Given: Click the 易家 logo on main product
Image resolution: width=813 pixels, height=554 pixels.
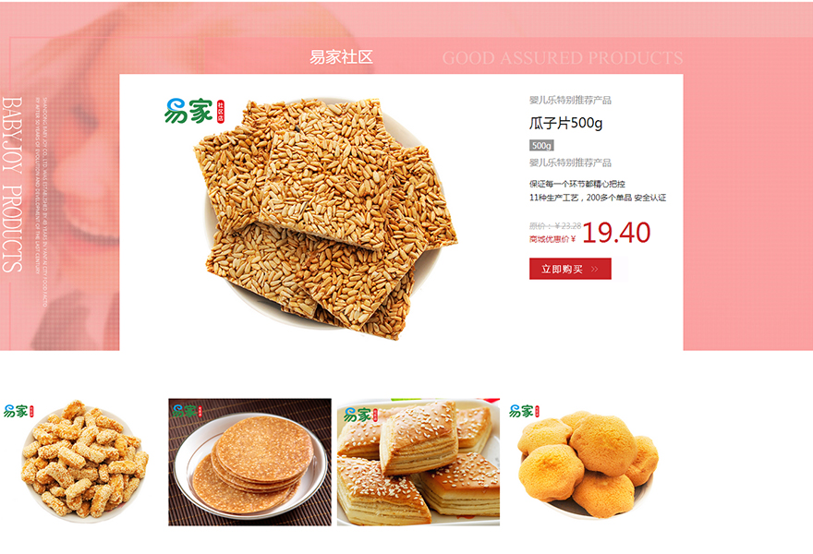Looking at the screenshot, I should (188, 111).
